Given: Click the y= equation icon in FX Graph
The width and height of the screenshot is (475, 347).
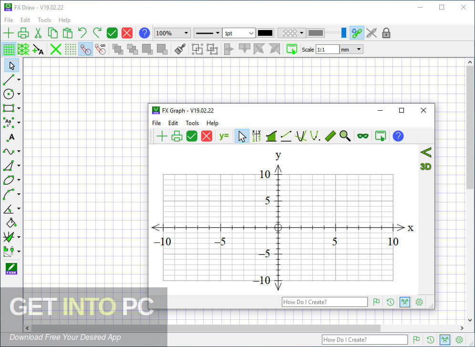Looking at the screenshot, I should (224, 136).
